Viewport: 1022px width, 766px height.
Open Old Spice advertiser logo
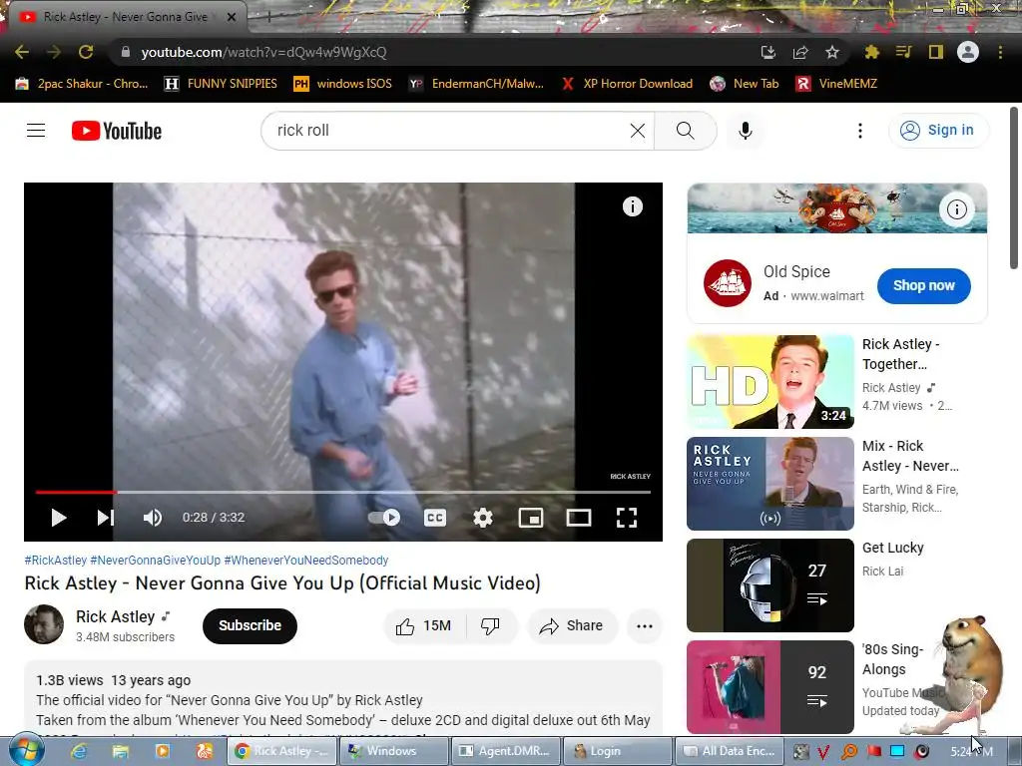coord(728,283)
